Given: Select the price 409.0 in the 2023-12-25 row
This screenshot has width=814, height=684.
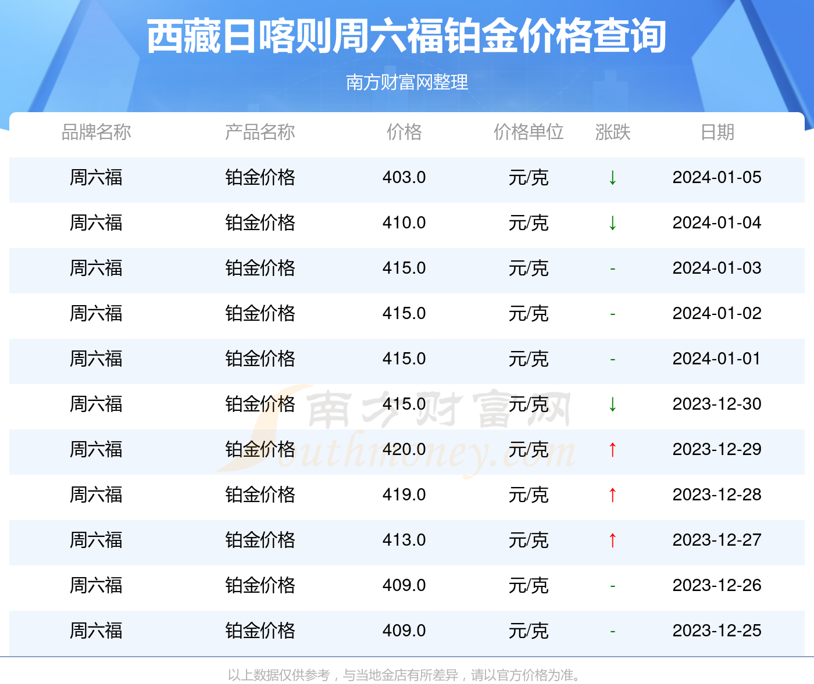Looking at the screenshot, I should pos(404,631).
